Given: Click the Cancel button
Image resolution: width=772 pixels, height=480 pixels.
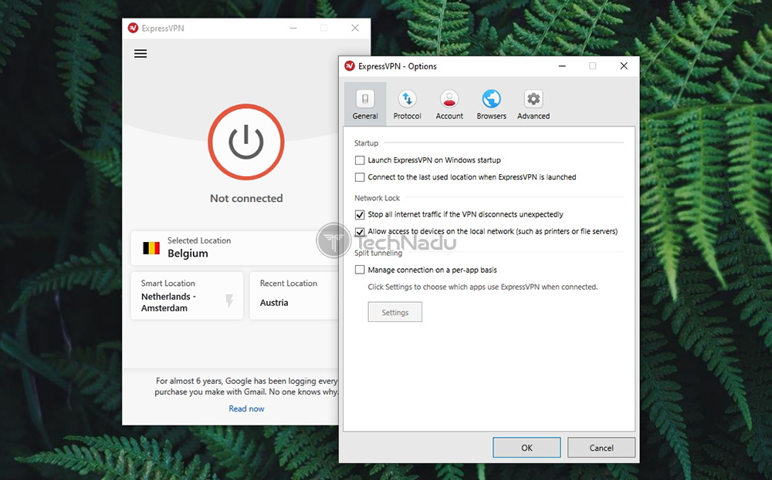Looking at the screenshot, I should (601, 447).
